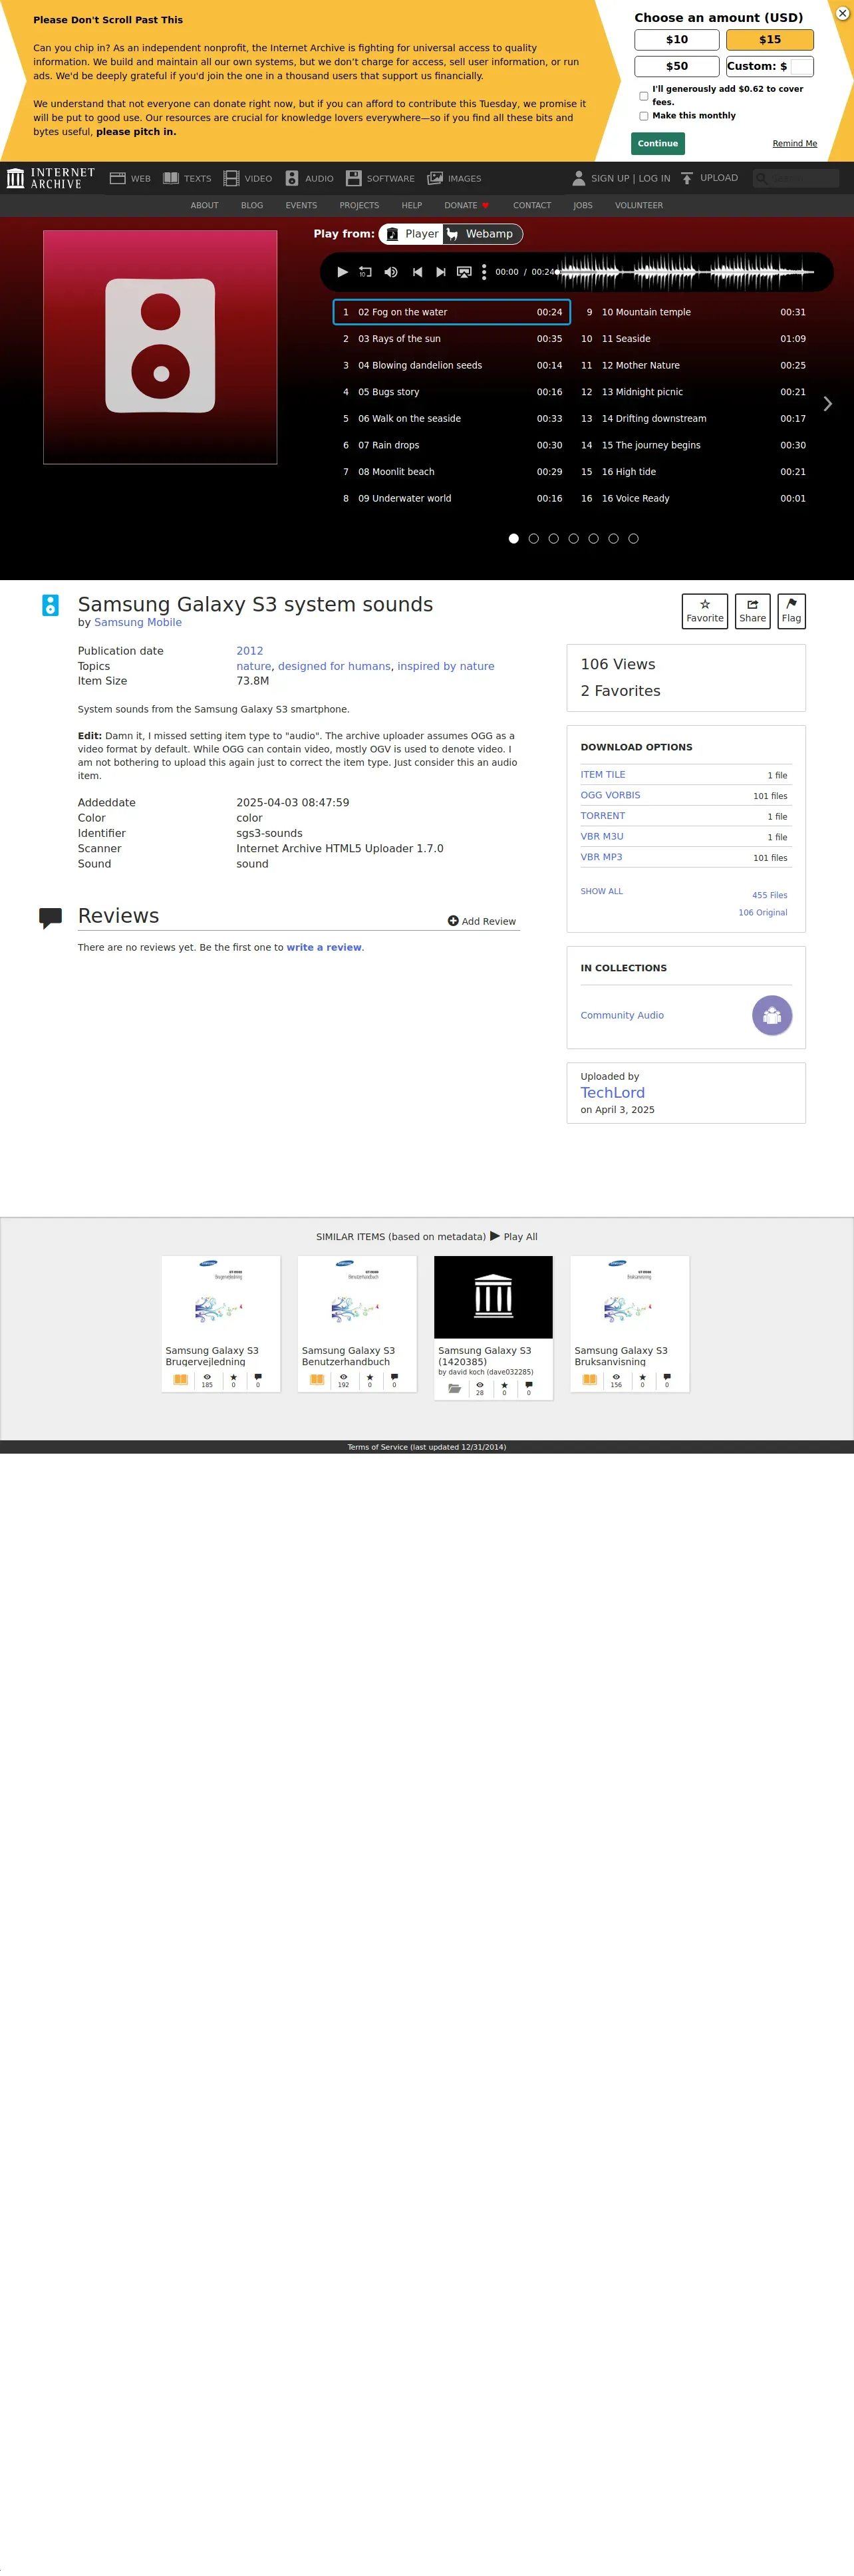Select the $10 donation amount

tap(677, 40)
